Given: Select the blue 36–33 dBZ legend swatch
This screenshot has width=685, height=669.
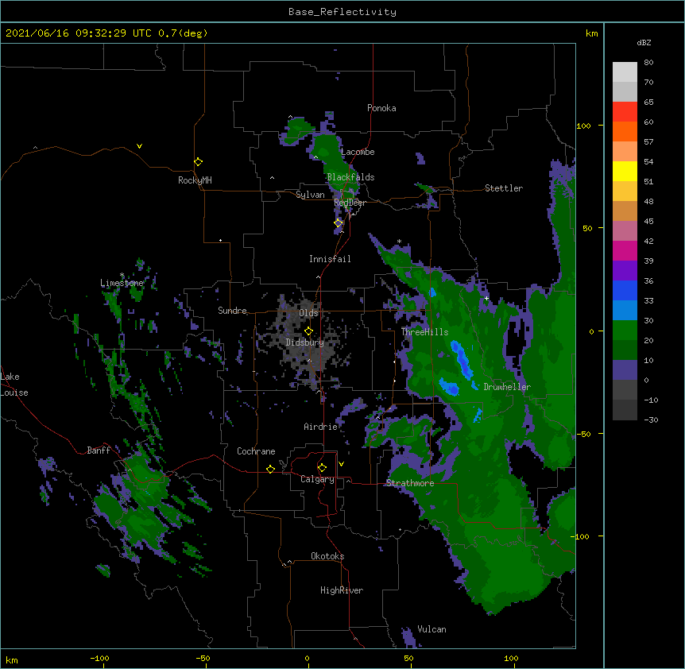Looking at the screenshot, I should tap(625, 290).
